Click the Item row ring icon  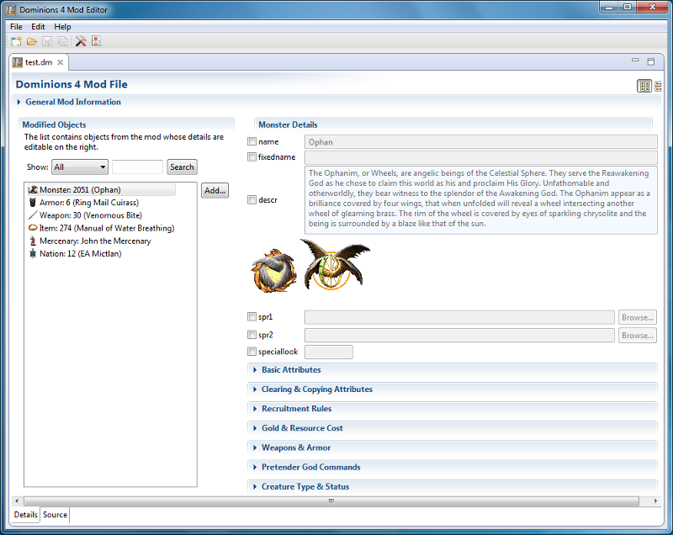coord(33,228)
